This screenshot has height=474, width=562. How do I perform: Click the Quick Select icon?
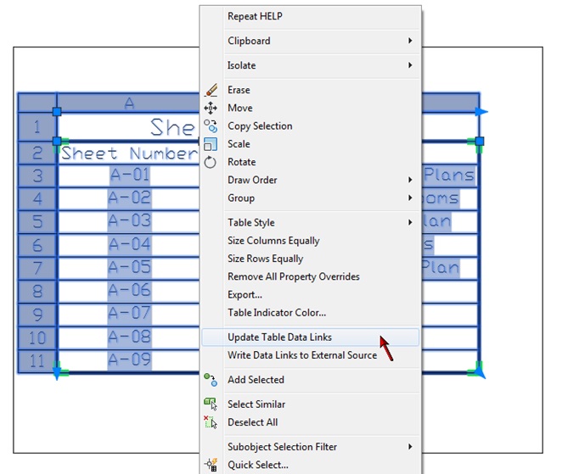[211, 465]
